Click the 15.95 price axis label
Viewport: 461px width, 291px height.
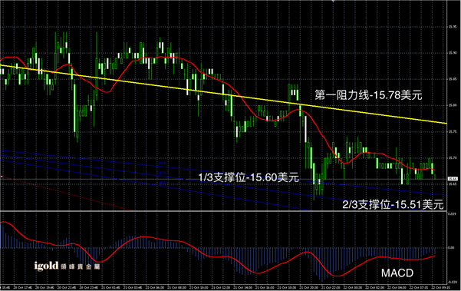(x=453, y=27)
